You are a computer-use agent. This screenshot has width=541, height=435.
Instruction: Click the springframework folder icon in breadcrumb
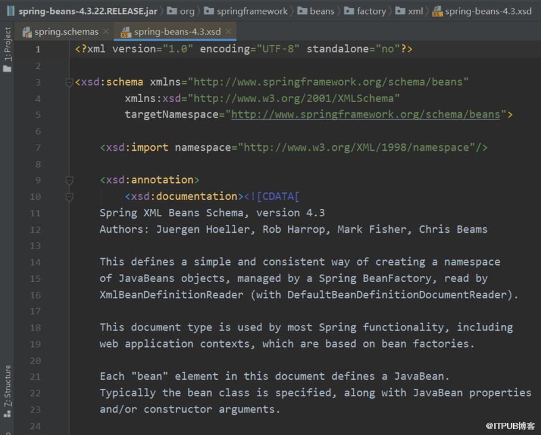tap(208, 11)
